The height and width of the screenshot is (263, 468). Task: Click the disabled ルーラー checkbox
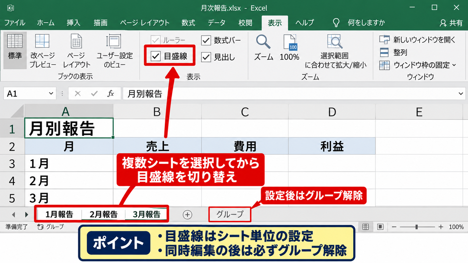(x=156, y=40)
